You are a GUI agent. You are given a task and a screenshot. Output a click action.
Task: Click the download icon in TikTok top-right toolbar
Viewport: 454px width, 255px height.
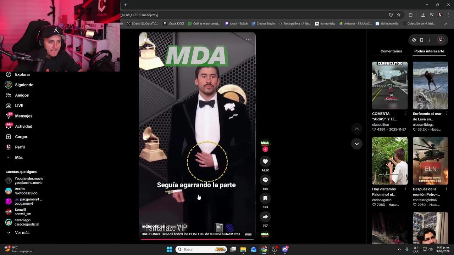click(429, 40)
